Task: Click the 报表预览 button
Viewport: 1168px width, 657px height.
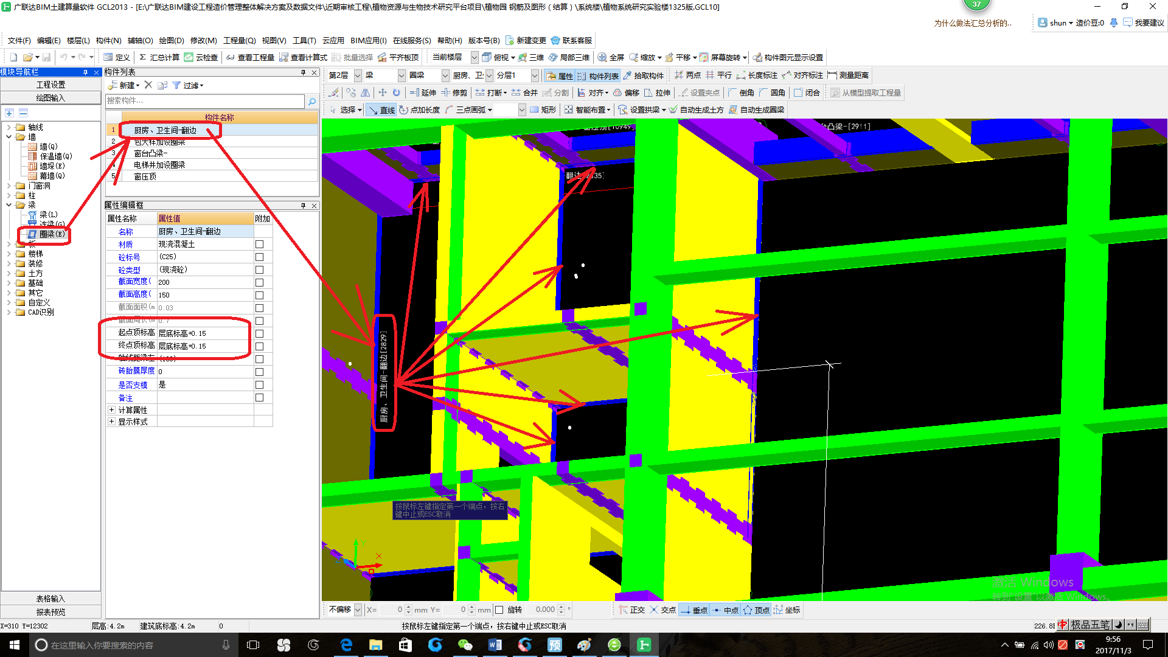Action: pos(51,612)
